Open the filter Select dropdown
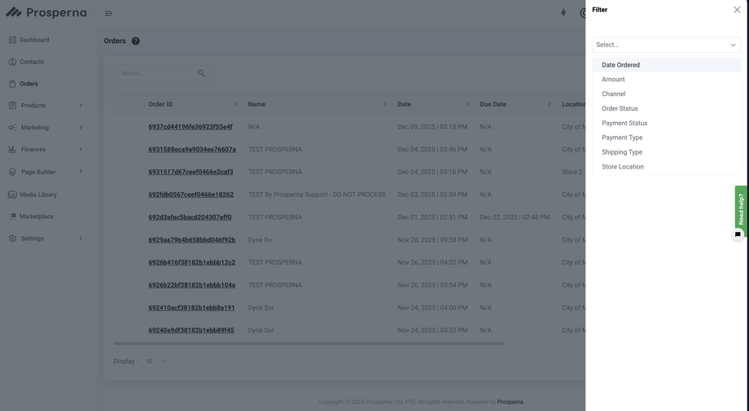Image resolution: width=749 pixels, height=411 pixels. click(665, 45)
